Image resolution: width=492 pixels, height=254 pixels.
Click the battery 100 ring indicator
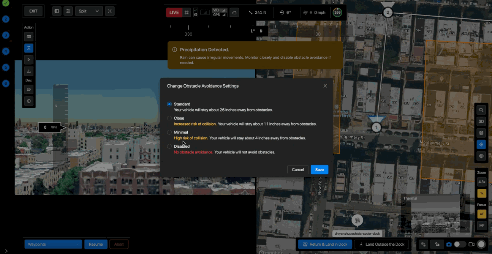click(337, 13)
